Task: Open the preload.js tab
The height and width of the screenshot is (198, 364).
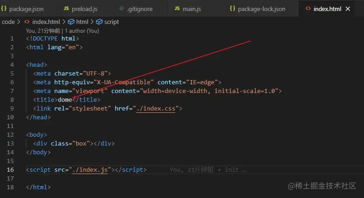Action: coord(84,9)
